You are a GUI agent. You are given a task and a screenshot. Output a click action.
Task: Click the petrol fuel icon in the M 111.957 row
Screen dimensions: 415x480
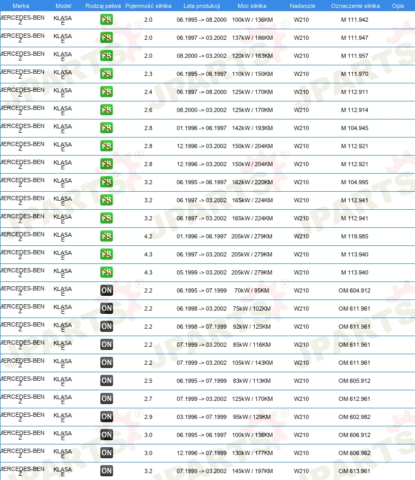click(107, 56)
